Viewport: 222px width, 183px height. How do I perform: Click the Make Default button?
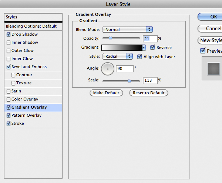(x=106, y=93)
